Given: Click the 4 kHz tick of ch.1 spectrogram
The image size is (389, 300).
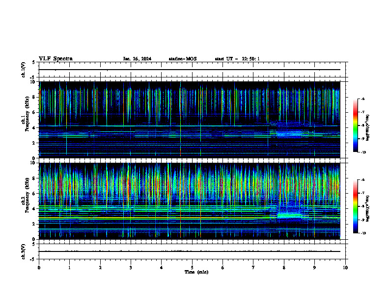Looking at the screenshot, I should [x=34, y=128].
